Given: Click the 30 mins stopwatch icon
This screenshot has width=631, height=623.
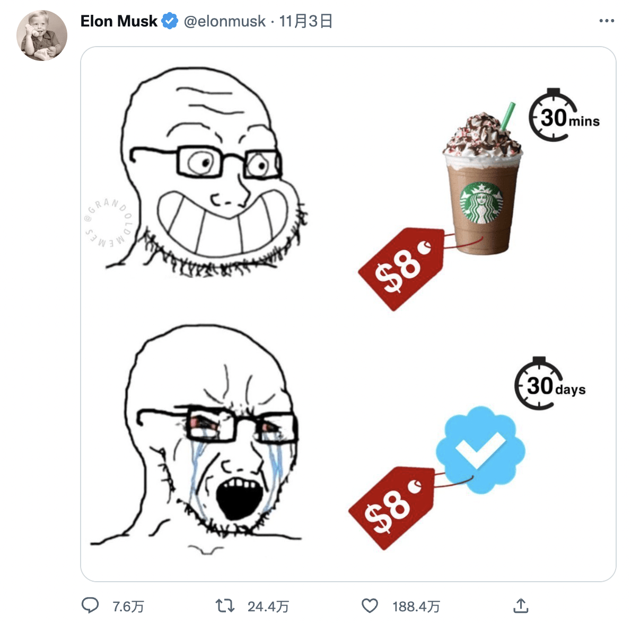Looking at the screenshot, I should click(554, 115).
